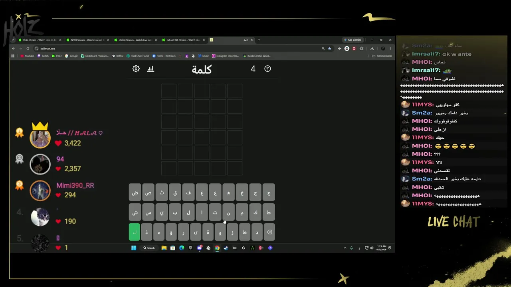Open the Music bookmark
The image size is (511, 287).
click(x=204, y=56)
